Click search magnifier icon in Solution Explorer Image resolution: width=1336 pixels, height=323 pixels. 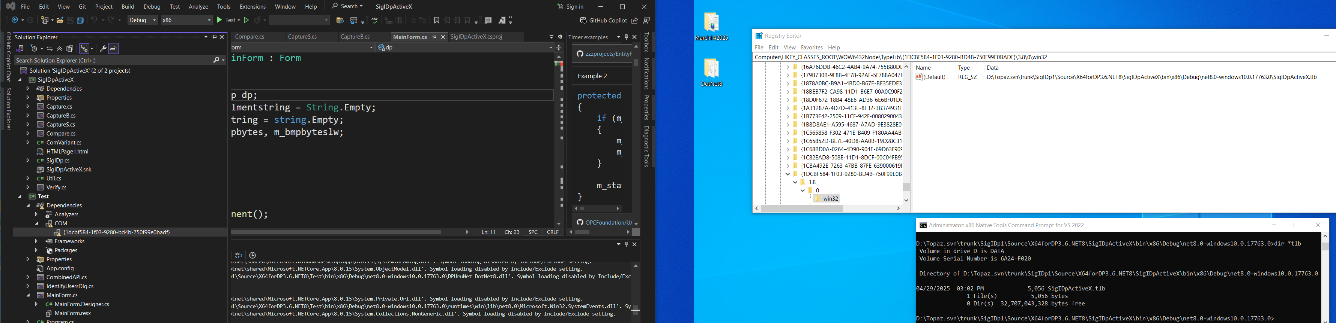tap(217, 61)
